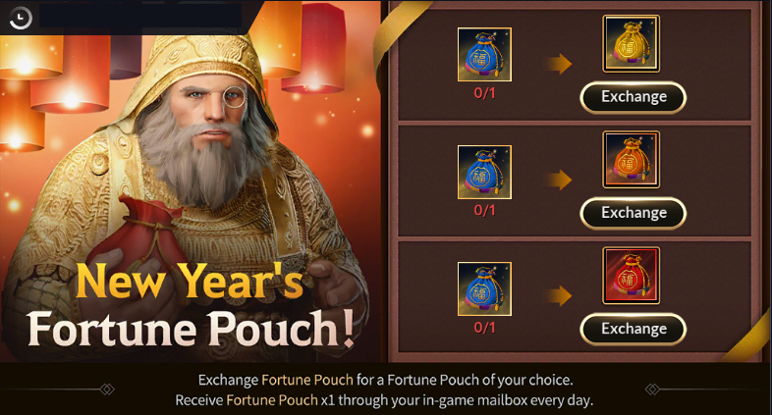Click the New Year's Fortune Pouch title
The width and height of the screenshot is (772, 415).
[190, 304]
